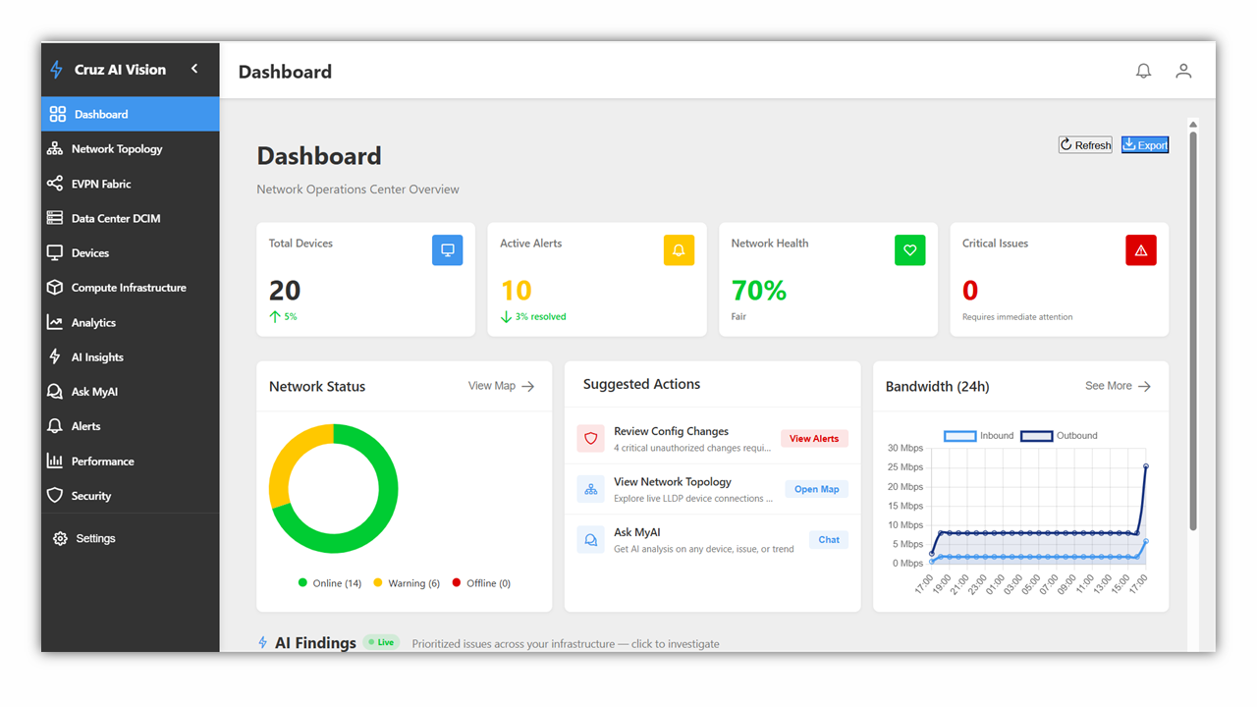Select the EVPN Fabric sidebar icon

pyautogui.click(x=56, y=183)
